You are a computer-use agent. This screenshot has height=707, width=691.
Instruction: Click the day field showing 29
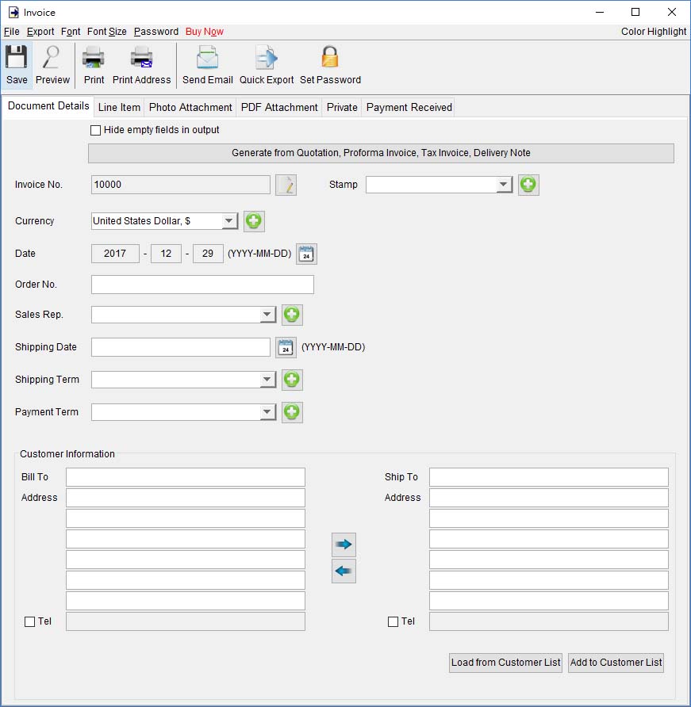(208, 254)
